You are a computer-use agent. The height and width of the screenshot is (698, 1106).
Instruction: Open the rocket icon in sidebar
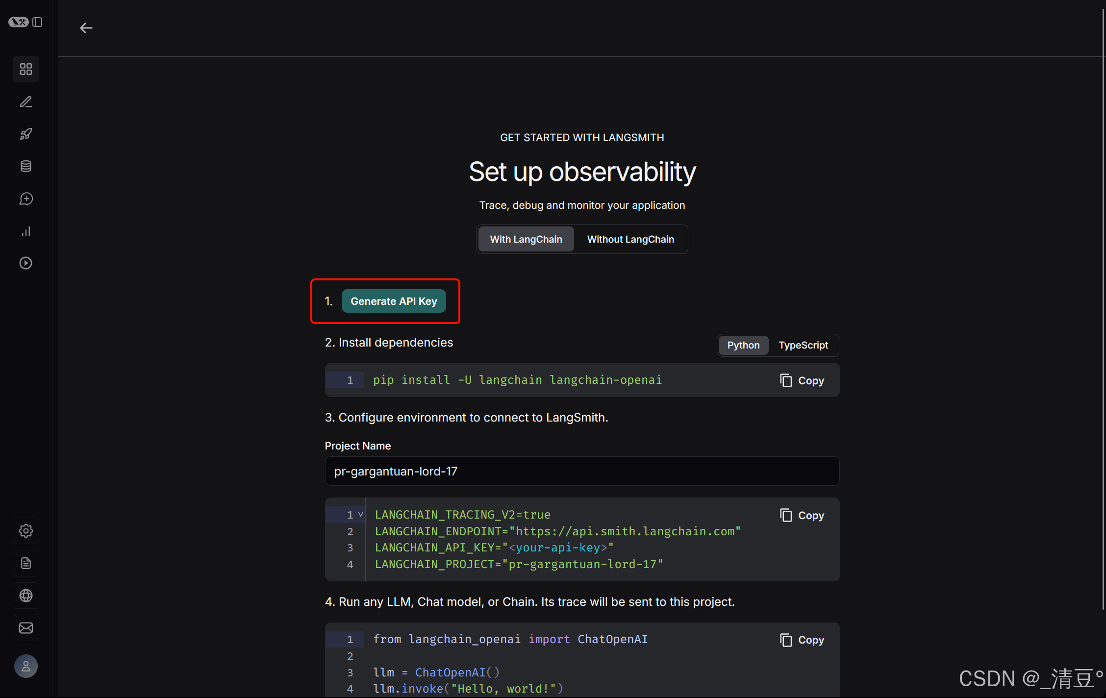point(26,134)
